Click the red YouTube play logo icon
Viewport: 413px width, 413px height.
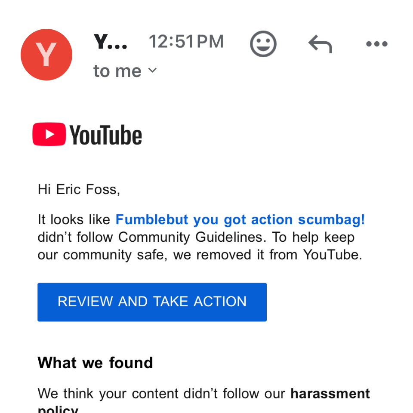(x=49, y=134)
